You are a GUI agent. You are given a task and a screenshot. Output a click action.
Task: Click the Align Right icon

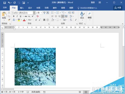[x=59, y=16]
